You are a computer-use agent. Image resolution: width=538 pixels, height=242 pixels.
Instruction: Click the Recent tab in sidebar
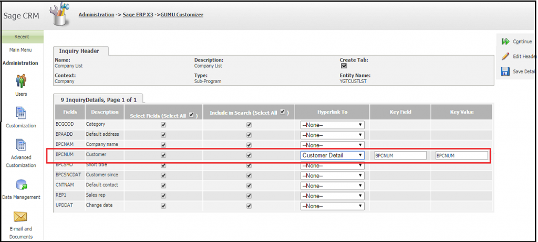[x=22, y=37]
